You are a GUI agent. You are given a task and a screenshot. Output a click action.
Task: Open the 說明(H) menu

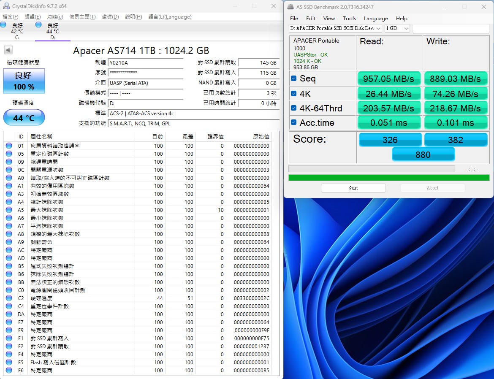[x=133, y=17]
